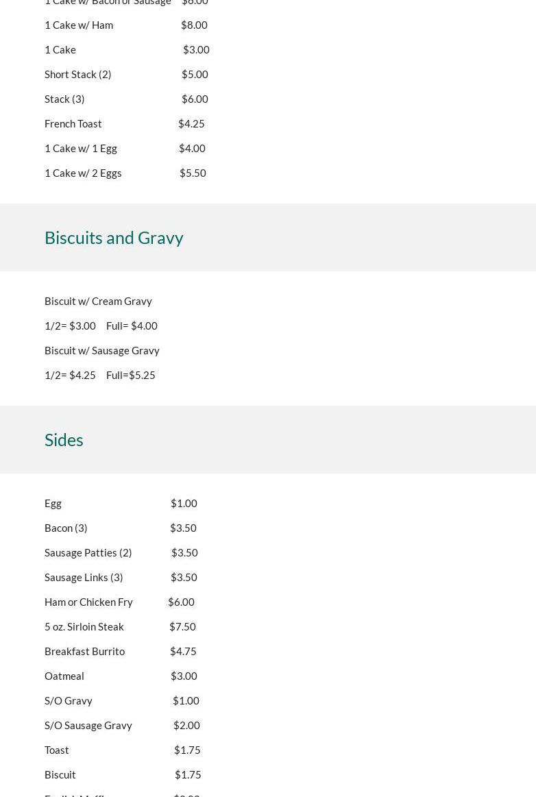Click the "S/O Sausage Gravy" item name

coord(88,725)
